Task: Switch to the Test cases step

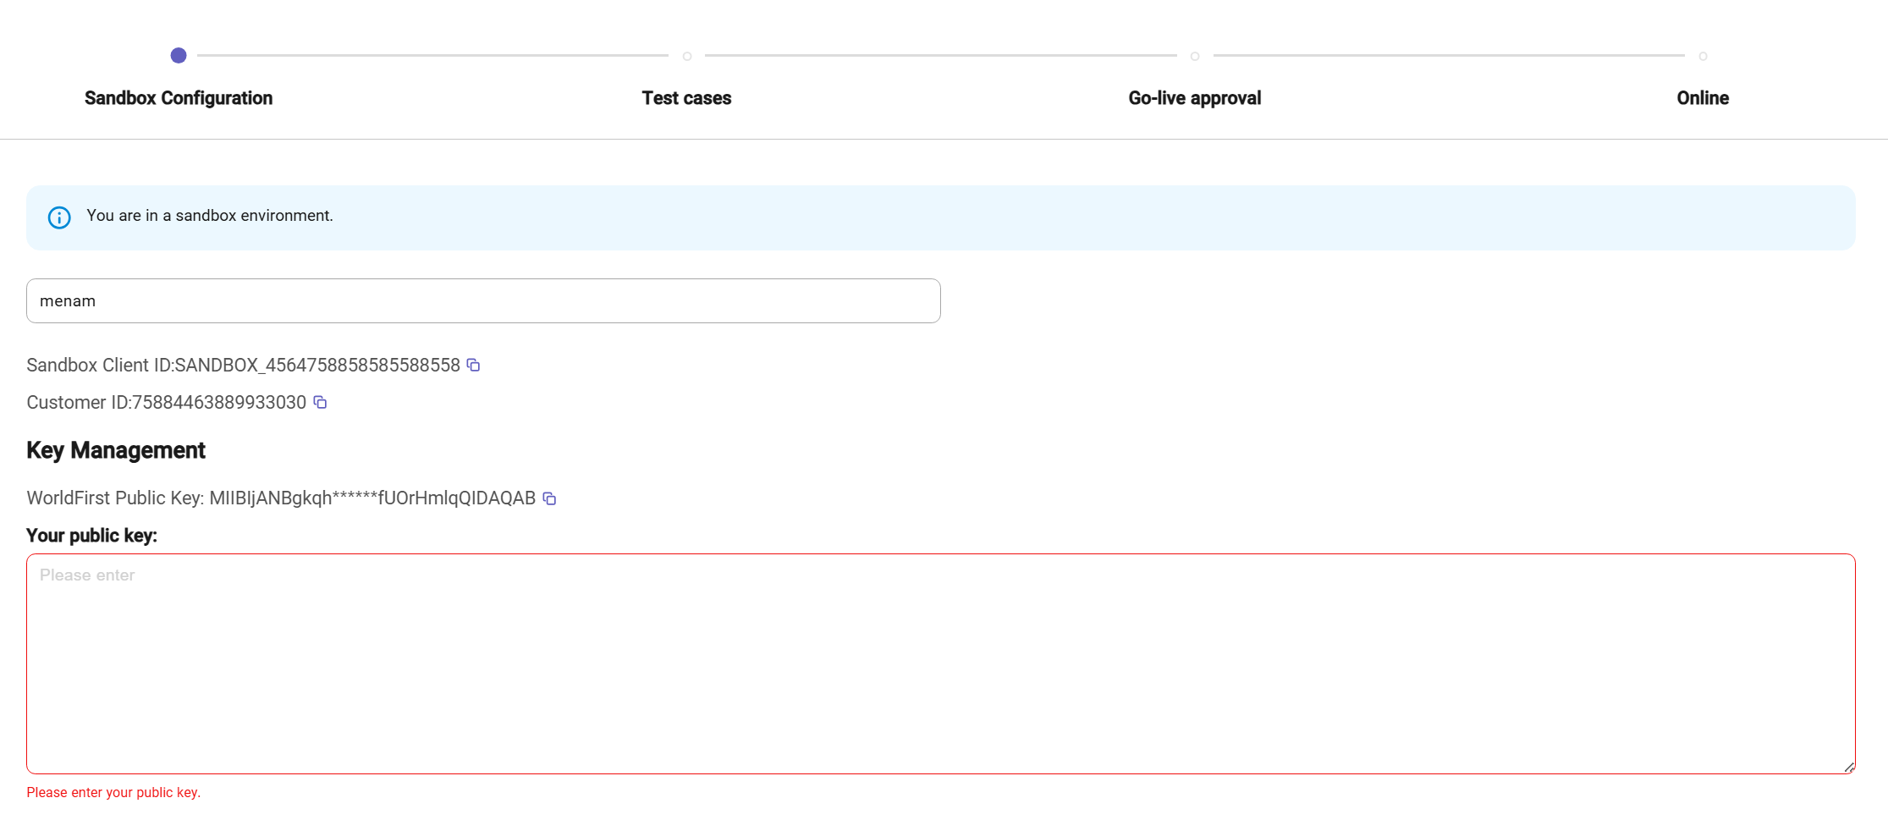Action: [686, 97]
